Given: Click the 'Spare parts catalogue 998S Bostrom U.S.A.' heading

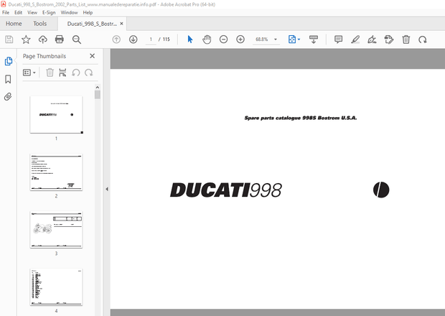Looking at the screenshot, I should tap(301, 118).
